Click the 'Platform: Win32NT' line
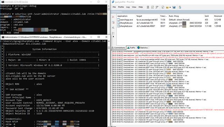The height and width of the screenshot is (127, 224). (x=20, y=54)
